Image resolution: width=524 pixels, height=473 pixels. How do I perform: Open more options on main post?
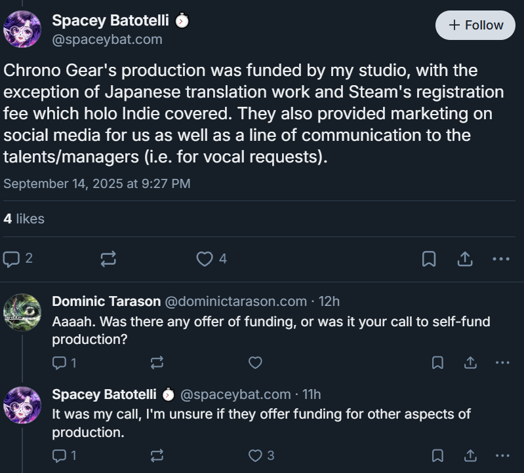click(x=500, y=259)
